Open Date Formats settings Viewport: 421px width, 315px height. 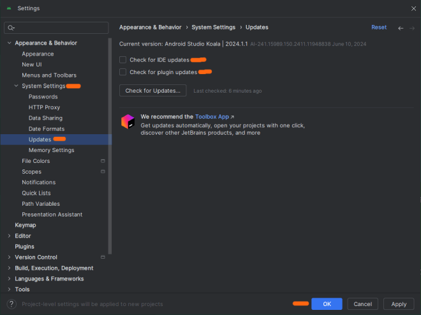pyautogui.click(x=47, y=129)
